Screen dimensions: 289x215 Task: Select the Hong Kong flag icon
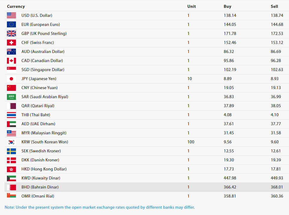pos(11,169)
